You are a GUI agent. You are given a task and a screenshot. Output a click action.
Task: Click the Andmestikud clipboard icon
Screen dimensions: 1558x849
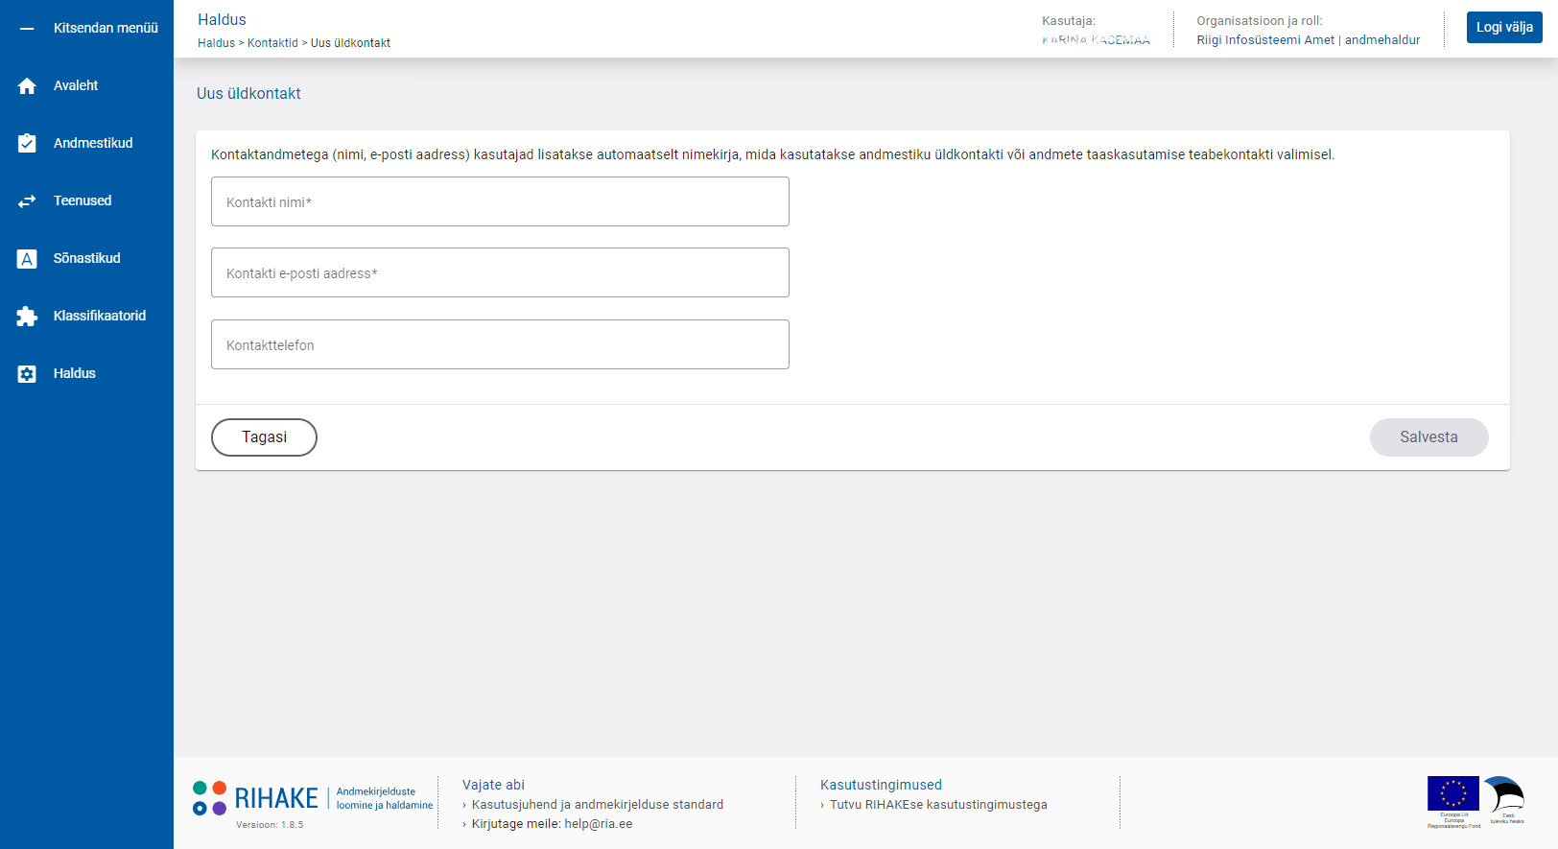point(27,143)
